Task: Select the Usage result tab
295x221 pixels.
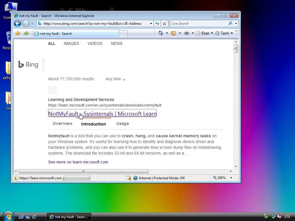Action: pyautogui.click(x=123, y=123)
